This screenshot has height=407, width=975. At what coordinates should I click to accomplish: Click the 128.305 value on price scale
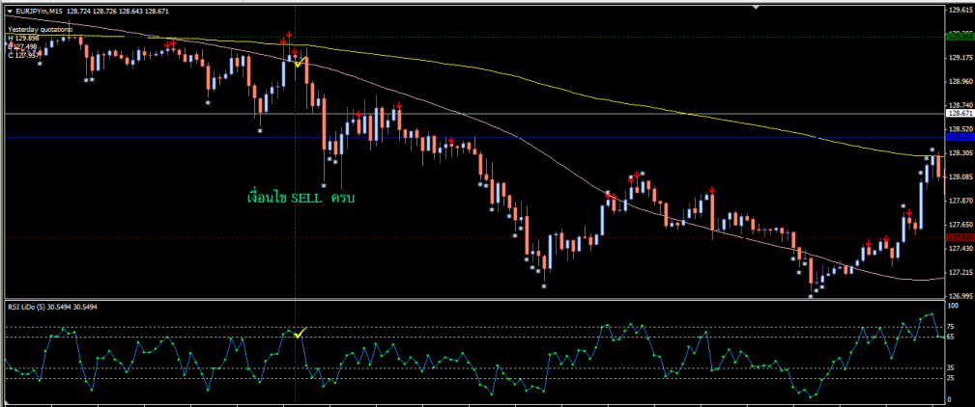(x=960, y=153)
